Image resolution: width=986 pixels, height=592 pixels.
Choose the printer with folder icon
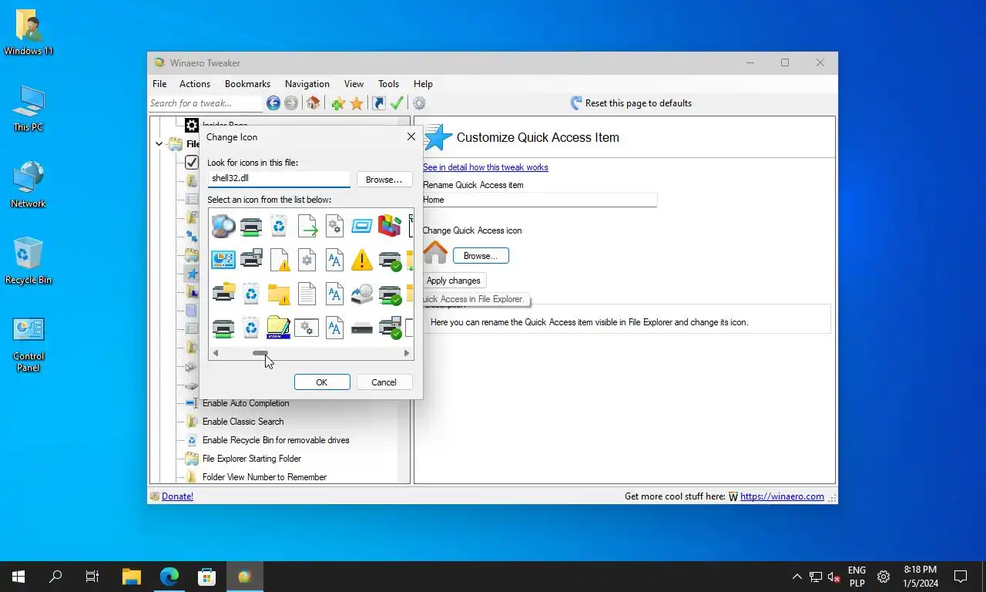coord(223,294)
